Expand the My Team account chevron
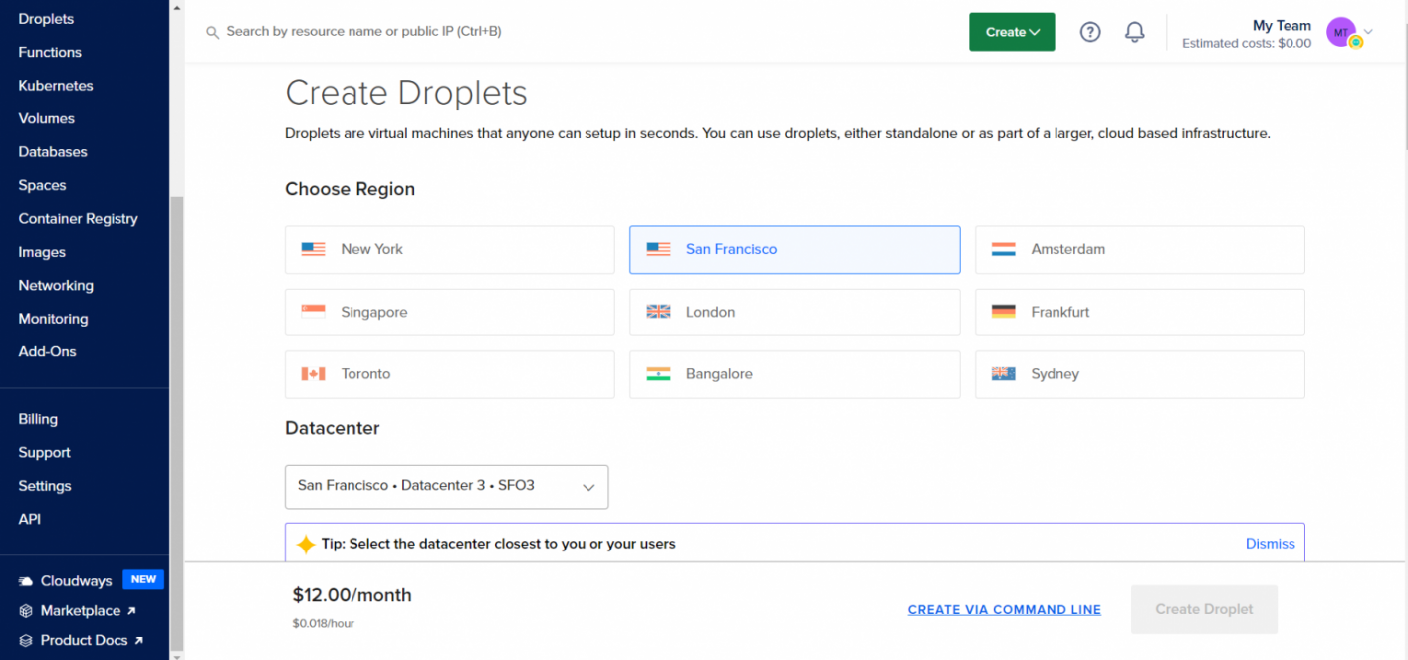This screenshot has width=1408, height=660. coord(1368,32)
